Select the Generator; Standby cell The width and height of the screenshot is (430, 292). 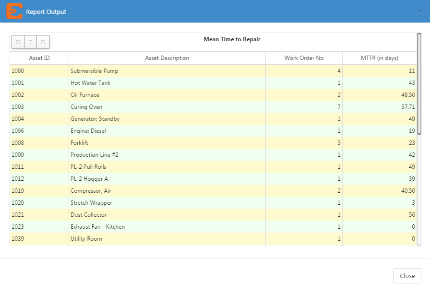[167, 119]
